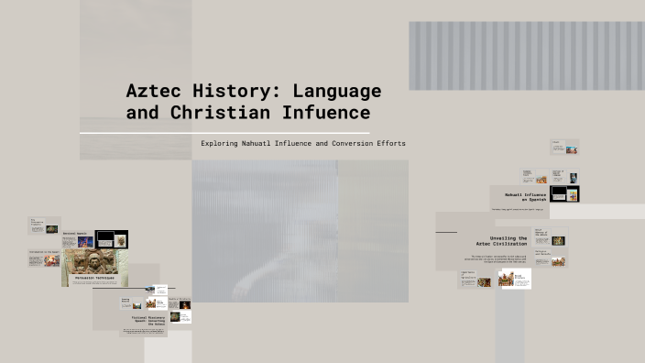Open the 'Opening Remarks' landscape slide thumbnail
This screenshot has width=645, height=363.
click(x=132, y=303)
